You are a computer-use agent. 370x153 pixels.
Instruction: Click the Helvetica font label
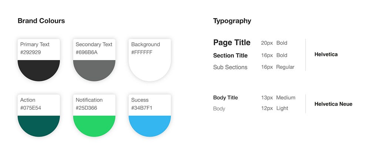[326, 54]
